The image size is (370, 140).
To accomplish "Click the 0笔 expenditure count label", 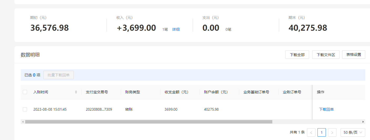I will tap(228, 29).
